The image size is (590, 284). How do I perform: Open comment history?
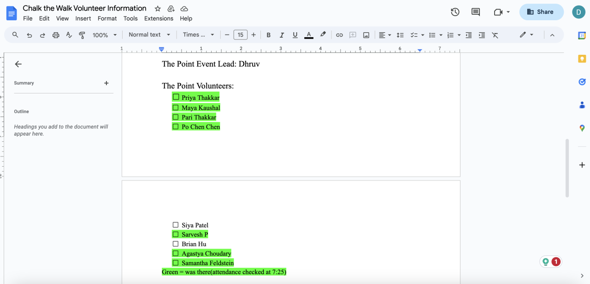476,12
